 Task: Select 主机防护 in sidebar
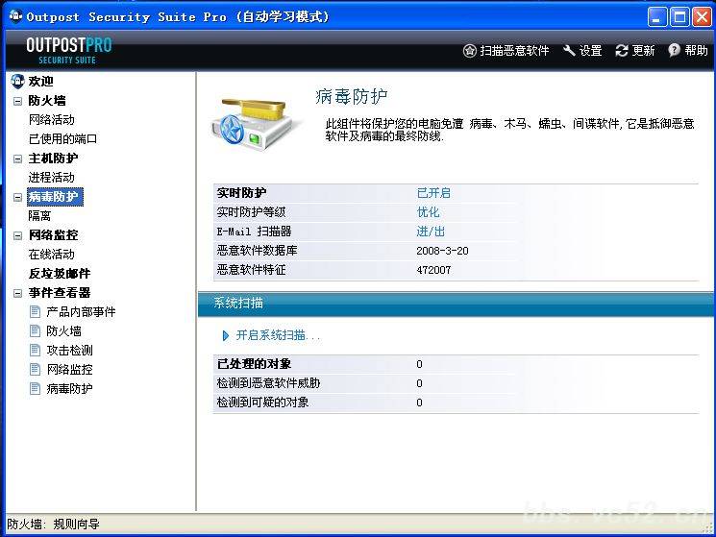click(x=53, y=159)
